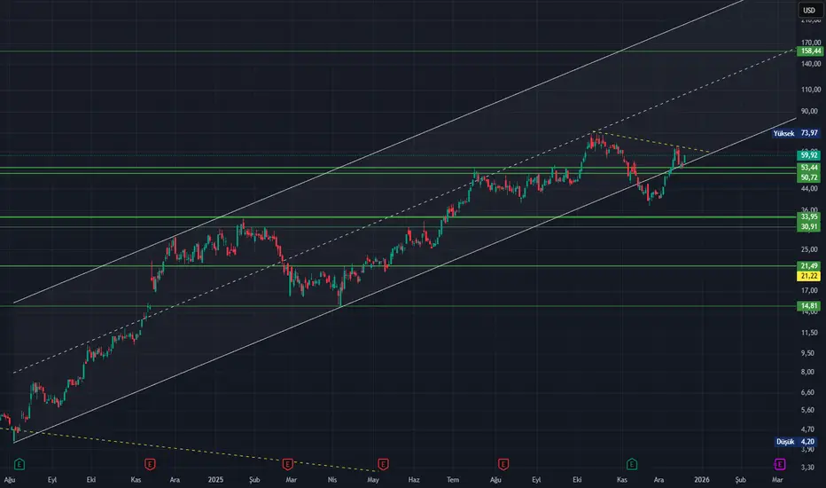Select the 158,44 price level label
826x488 pixels.
pos(808,51)
